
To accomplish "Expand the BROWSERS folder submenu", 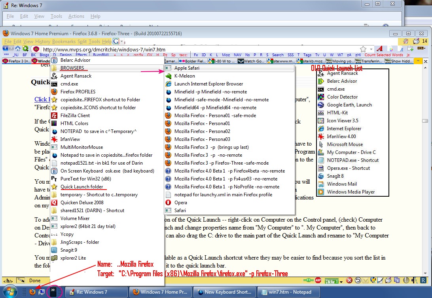I will 107,68.
